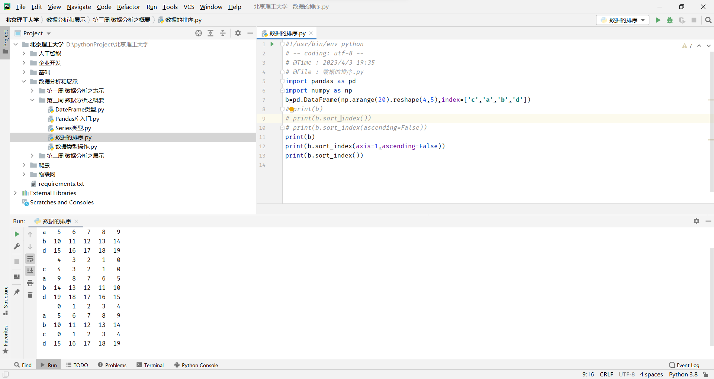
Task: Toggle the Structure tool window sidebar button
Action: (x=5, y=301)
